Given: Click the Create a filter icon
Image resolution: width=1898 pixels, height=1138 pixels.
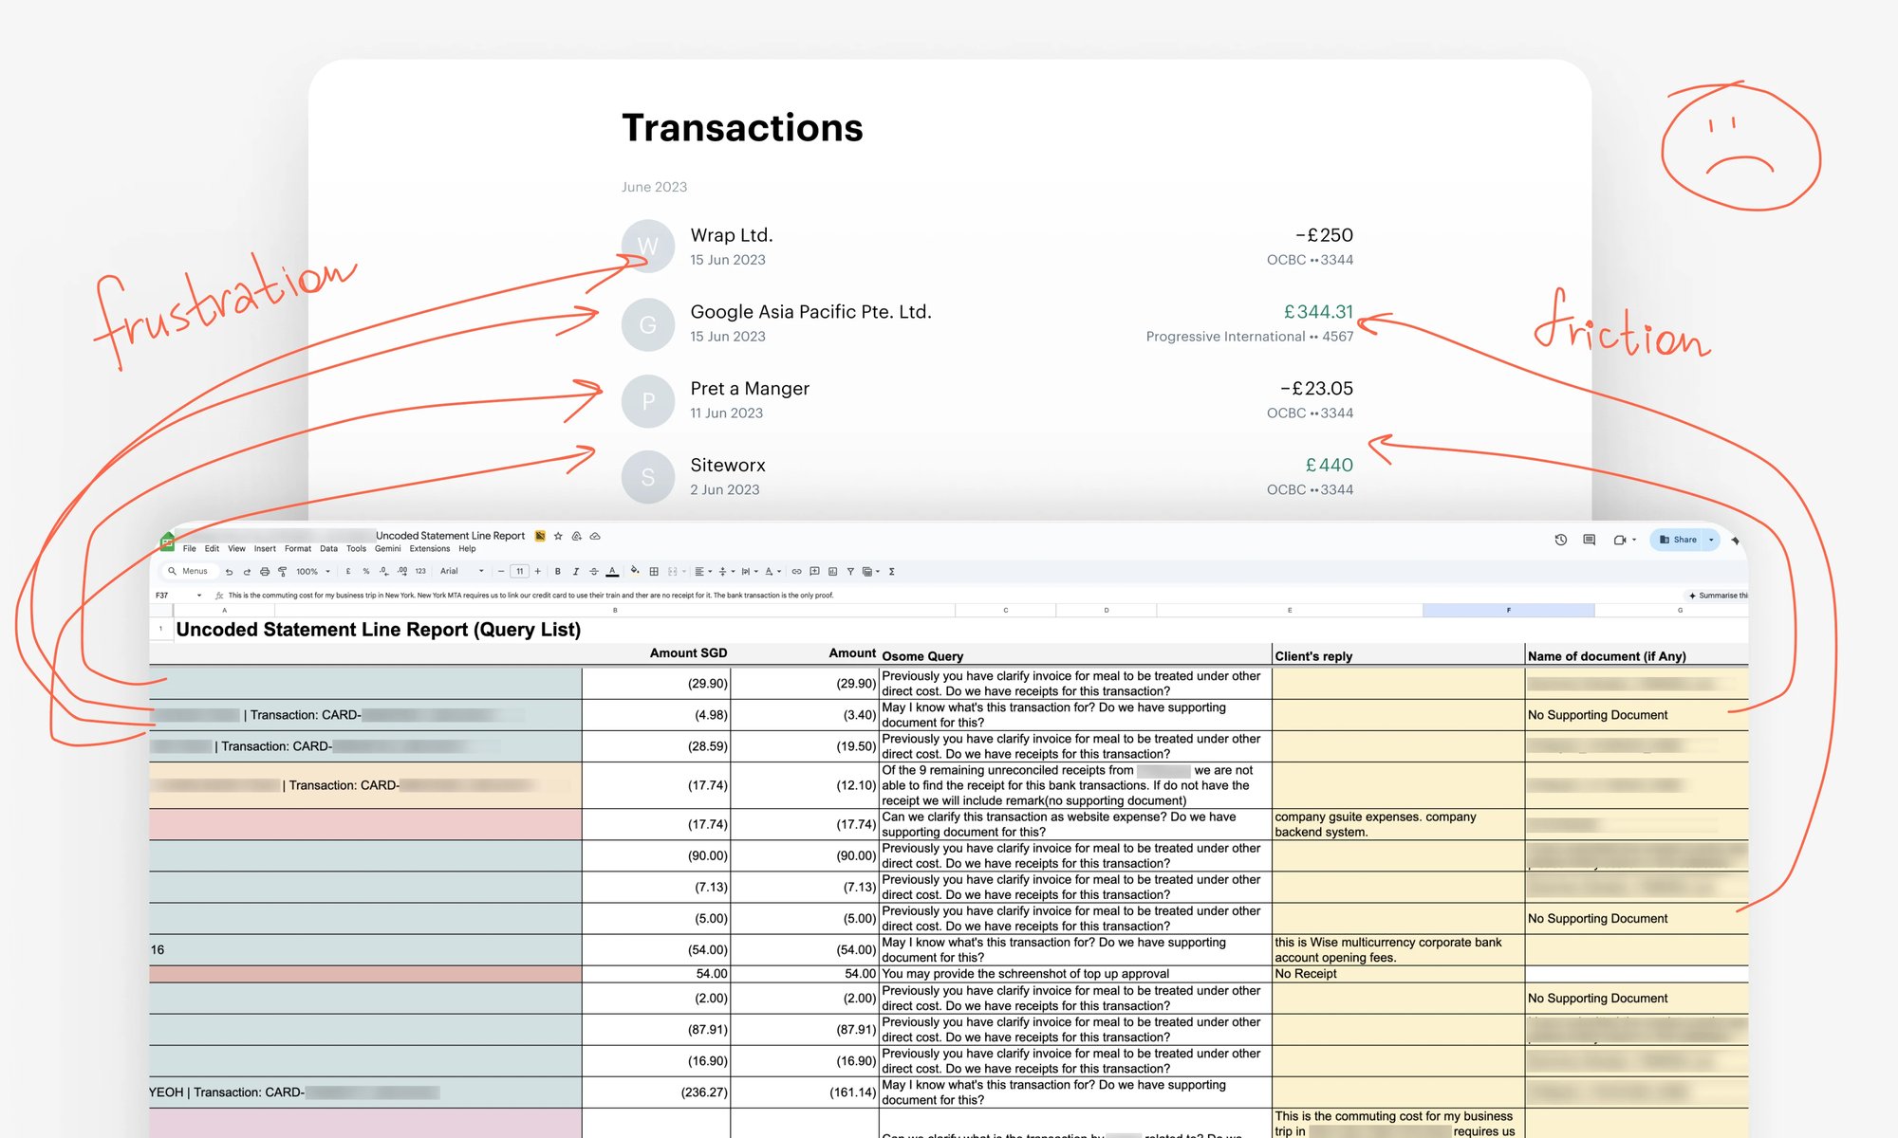Looking at the screenshot, I should pos(850,571).
